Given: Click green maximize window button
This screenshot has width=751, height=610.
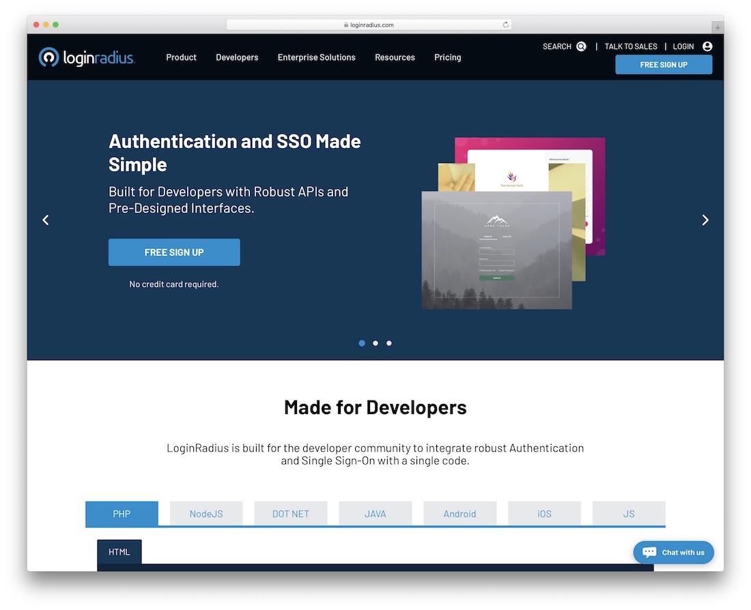Looking at the screenshot, I should [x=55, y=25].
